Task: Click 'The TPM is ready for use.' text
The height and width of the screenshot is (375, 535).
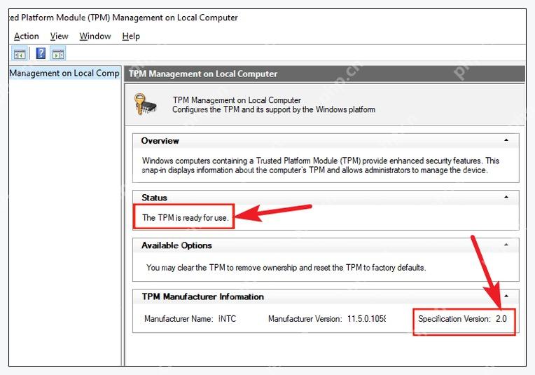Action: (x=186, y=217)
